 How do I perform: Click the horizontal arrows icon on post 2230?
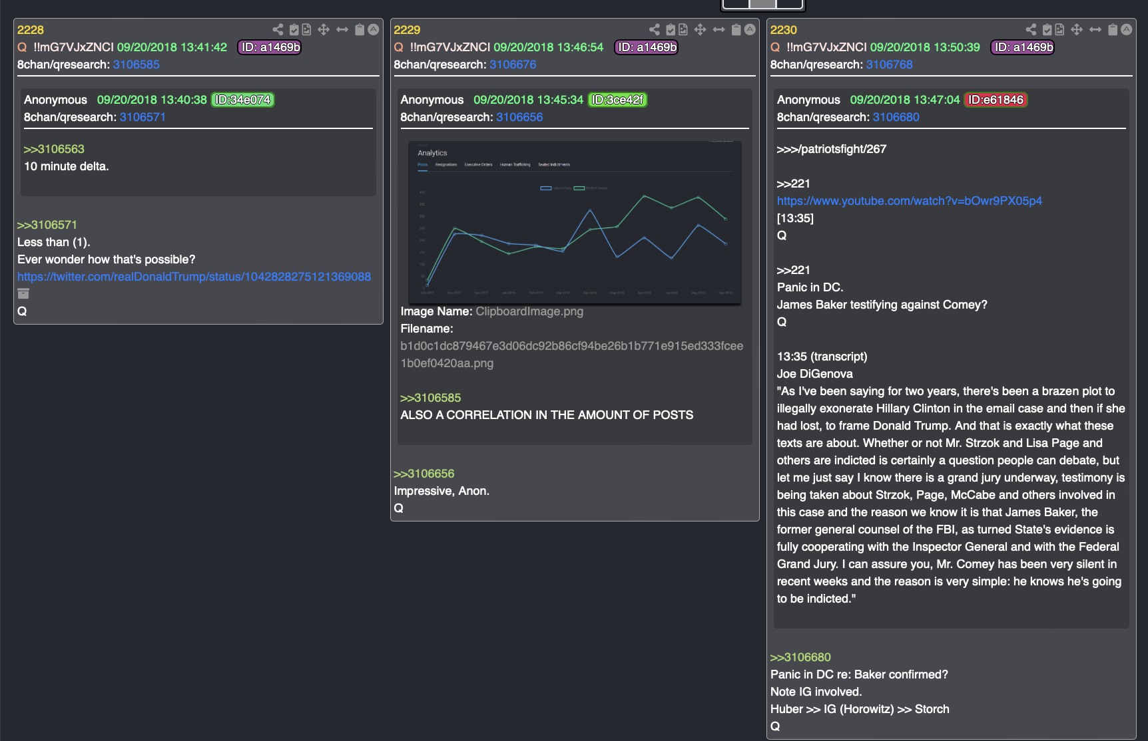1095,29
